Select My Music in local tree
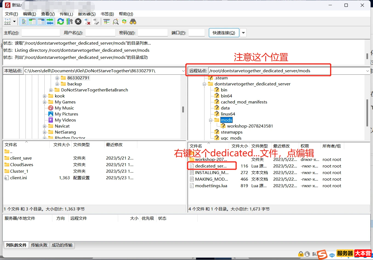This screenshot has height=260, width=373. (64, 108)
